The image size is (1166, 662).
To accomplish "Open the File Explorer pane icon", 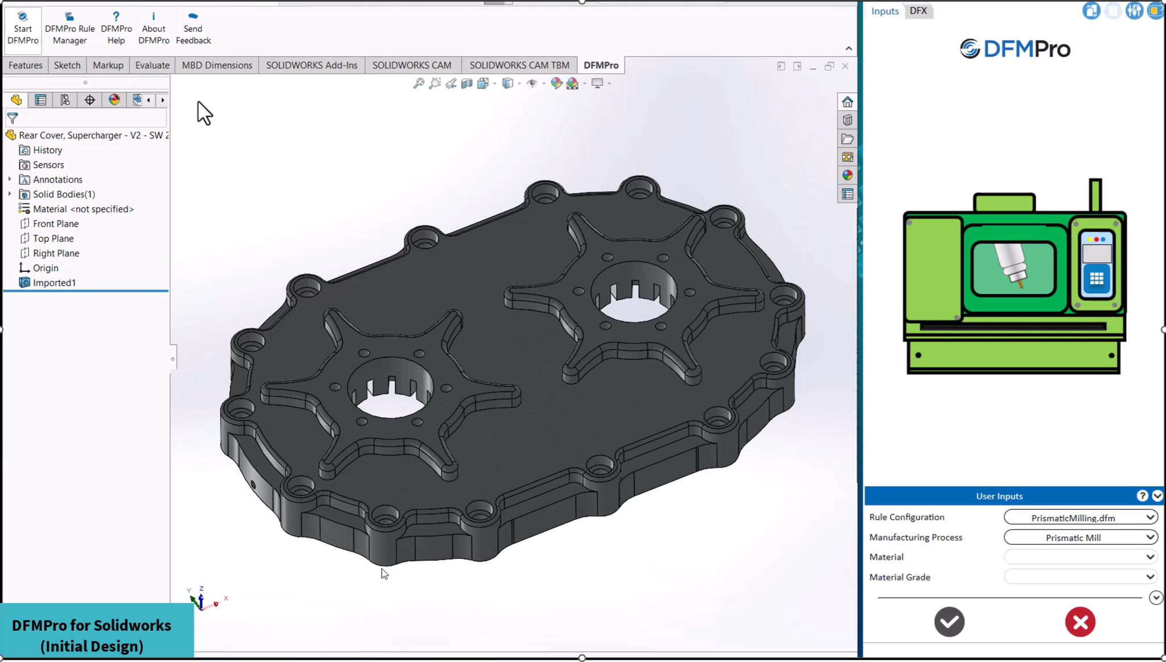I will pos(847,139).
